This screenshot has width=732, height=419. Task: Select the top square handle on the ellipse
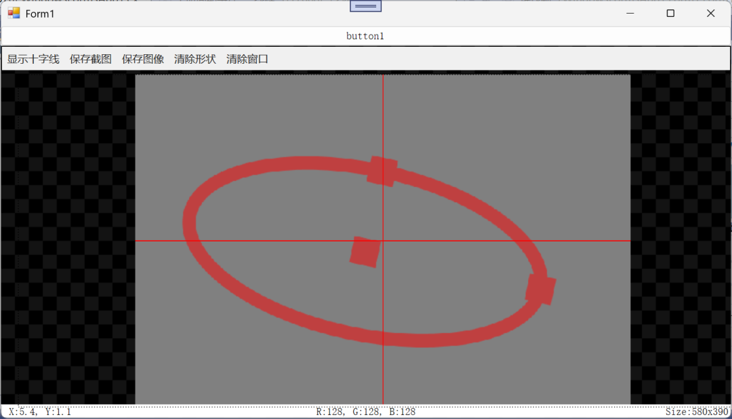382,172
